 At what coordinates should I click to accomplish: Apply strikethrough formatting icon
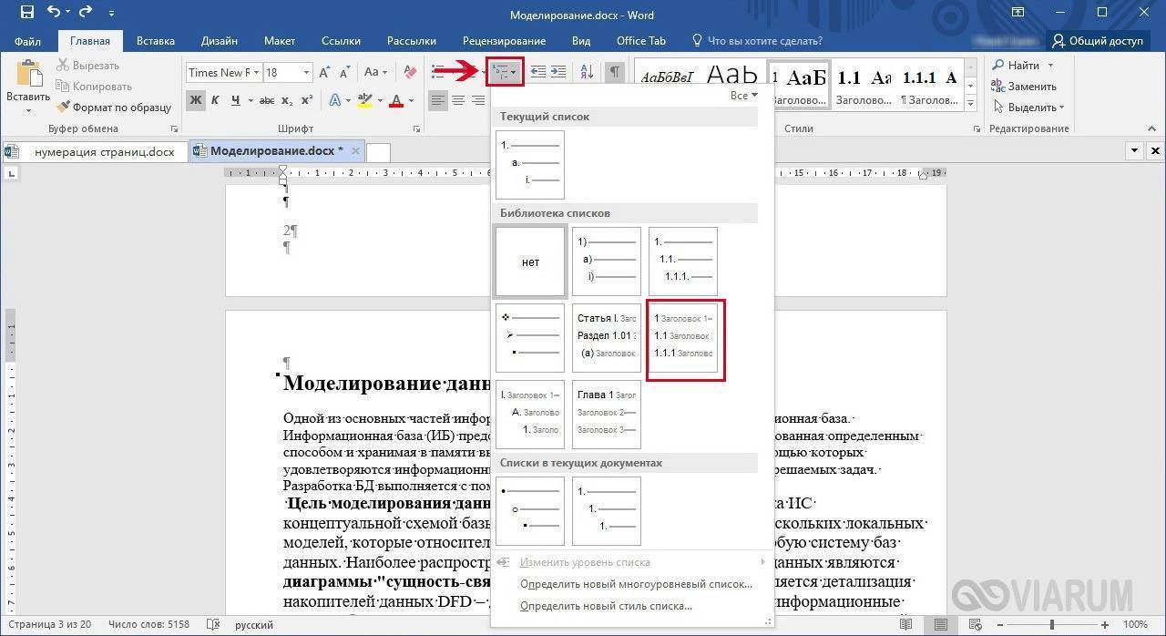tap(267, 100)
